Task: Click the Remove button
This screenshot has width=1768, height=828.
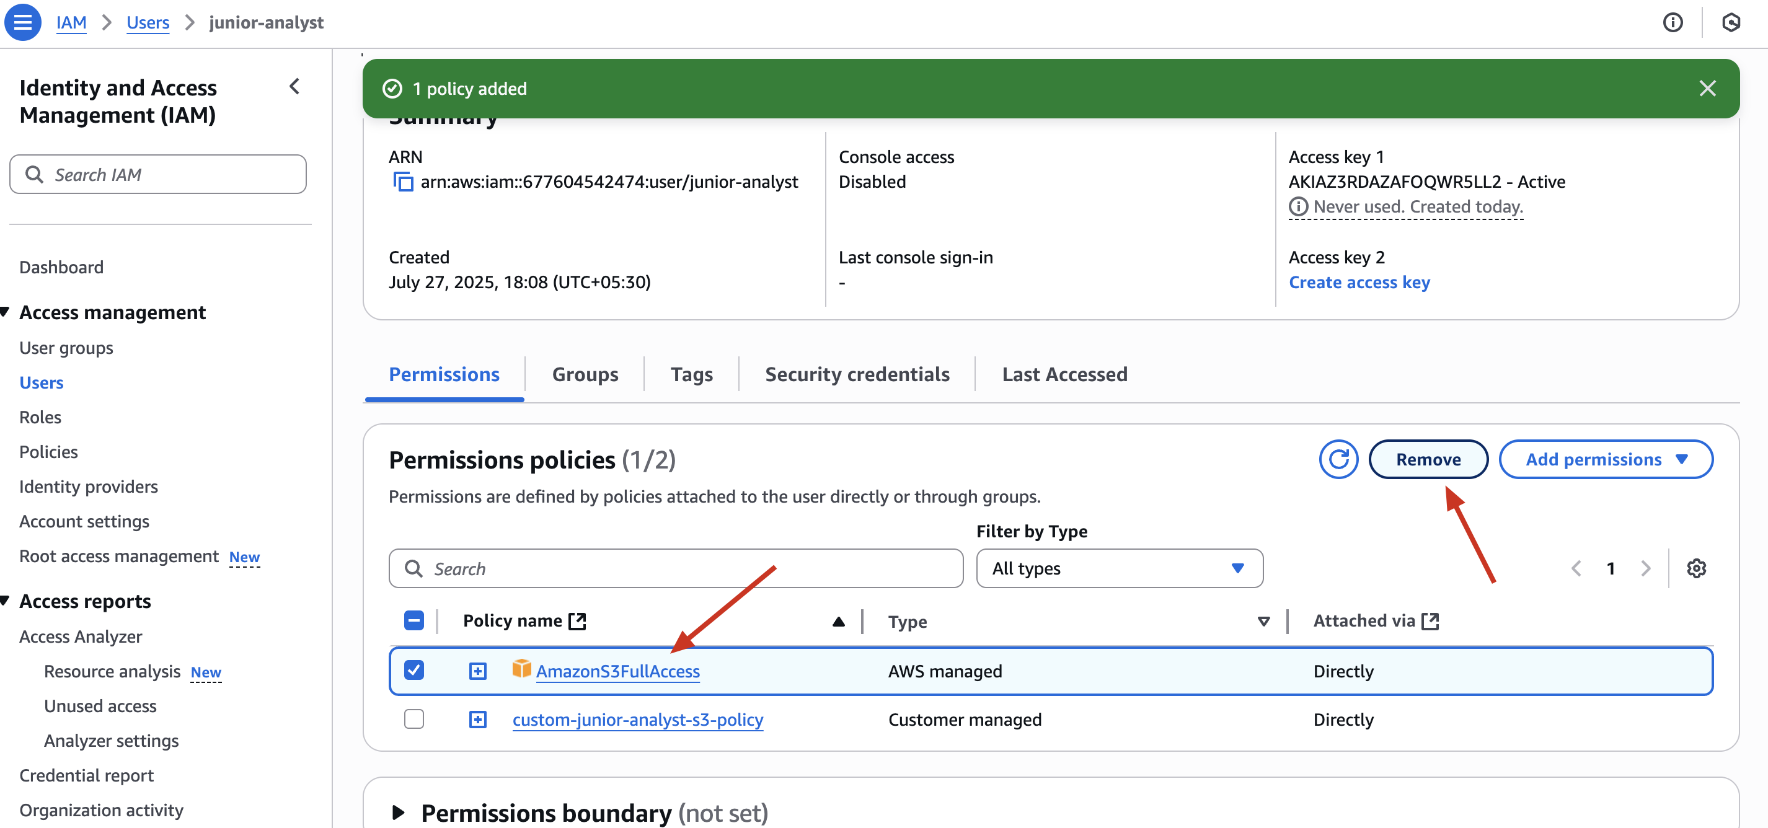Action: click(1428, 459)
